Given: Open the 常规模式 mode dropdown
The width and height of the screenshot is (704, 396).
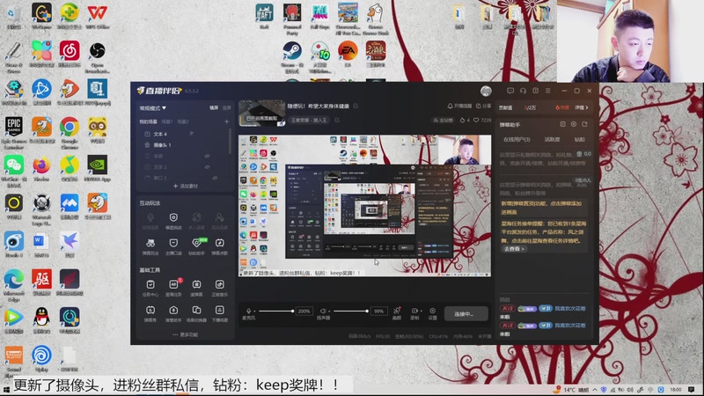Looking at the screenshot, I should point(152,108).
